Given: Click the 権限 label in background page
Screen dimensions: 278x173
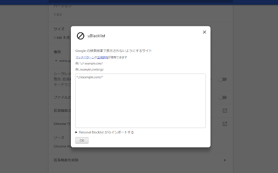Looking at the screenshot, I should coord(57,52).
